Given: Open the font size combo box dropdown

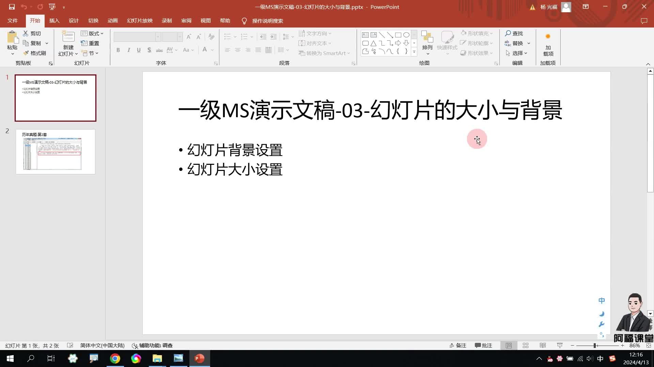Looking at the screenshot, I should 180,37.
